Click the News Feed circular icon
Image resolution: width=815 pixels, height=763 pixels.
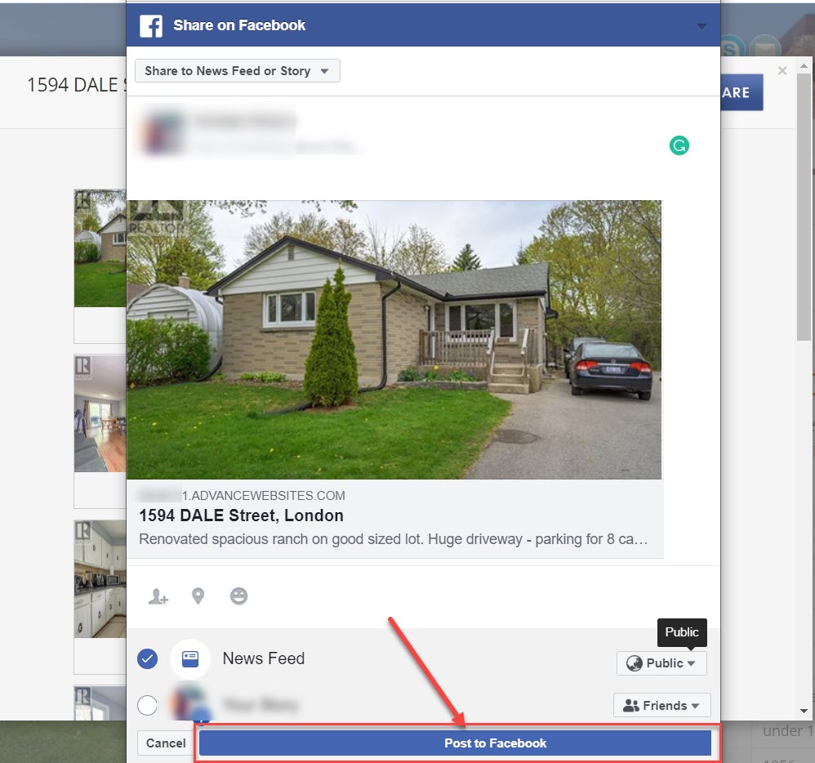[x=190, y=659]
